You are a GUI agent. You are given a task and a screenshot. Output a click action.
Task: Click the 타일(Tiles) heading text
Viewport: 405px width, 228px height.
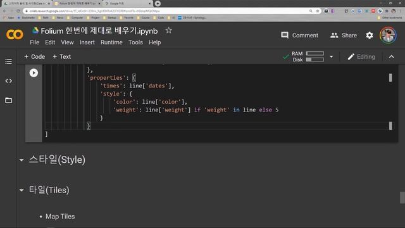click(x=49, y=190)
